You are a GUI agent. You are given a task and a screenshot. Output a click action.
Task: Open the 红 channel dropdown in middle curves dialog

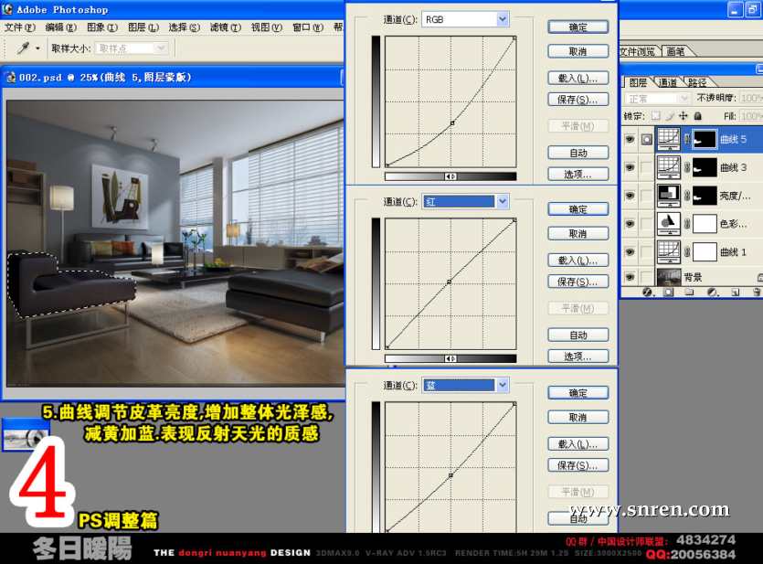tap(503, 201)
